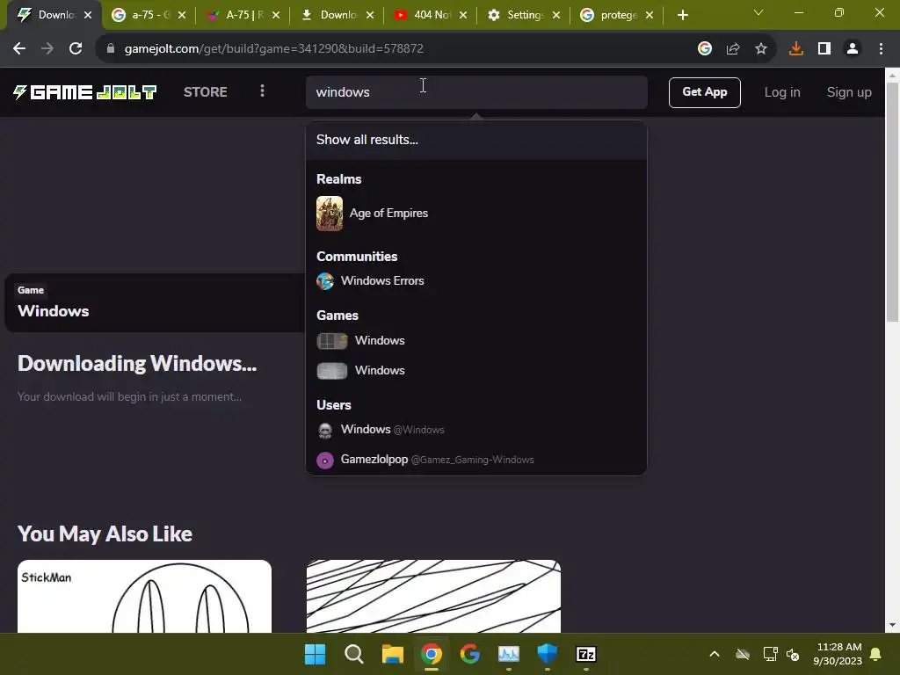Screen dimensions: 900x675
Task: Click the Chrome taskbar icon
Action: pyautogui.click(x=431, y=654)
